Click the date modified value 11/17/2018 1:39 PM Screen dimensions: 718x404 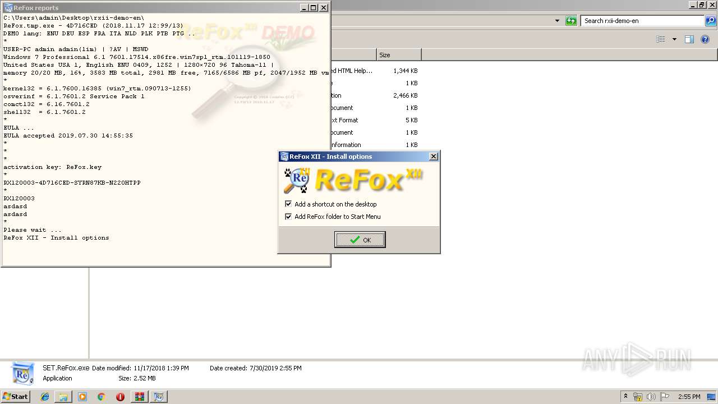(161, 368)
